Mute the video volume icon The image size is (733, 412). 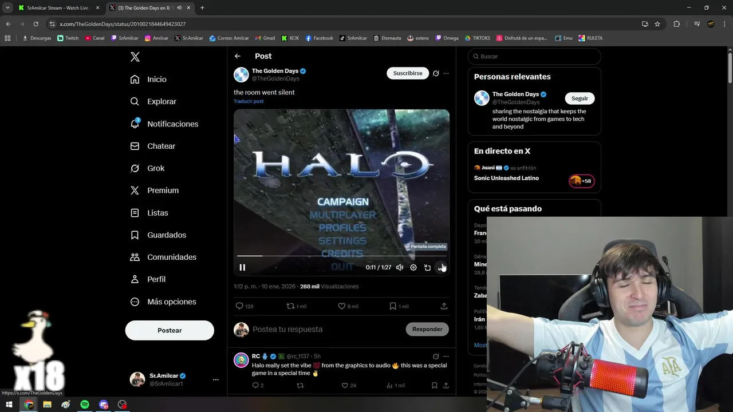[x=400, y=267]
